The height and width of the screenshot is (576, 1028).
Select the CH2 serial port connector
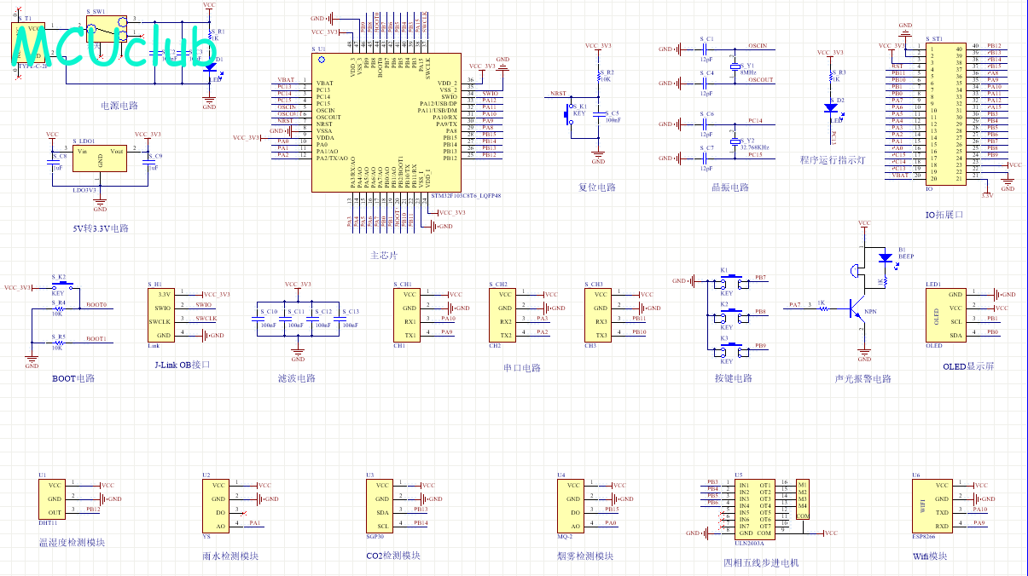tap(504, 314)
